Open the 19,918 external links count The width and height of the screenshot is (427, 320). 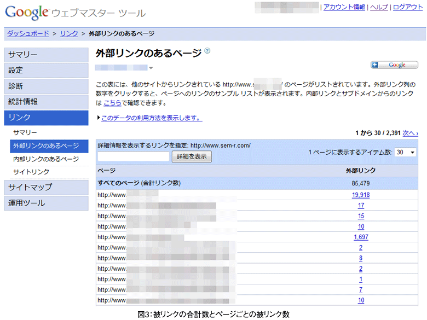361,195
